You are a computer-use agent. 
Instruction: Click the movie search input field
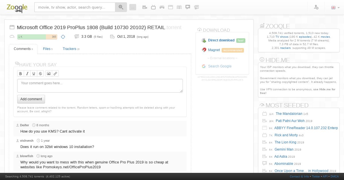[75, 7]
